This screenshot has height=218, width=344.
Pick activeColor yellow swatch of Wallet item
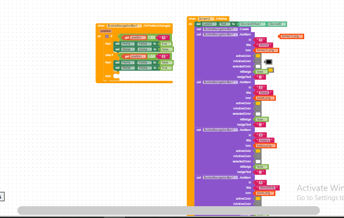258,103
